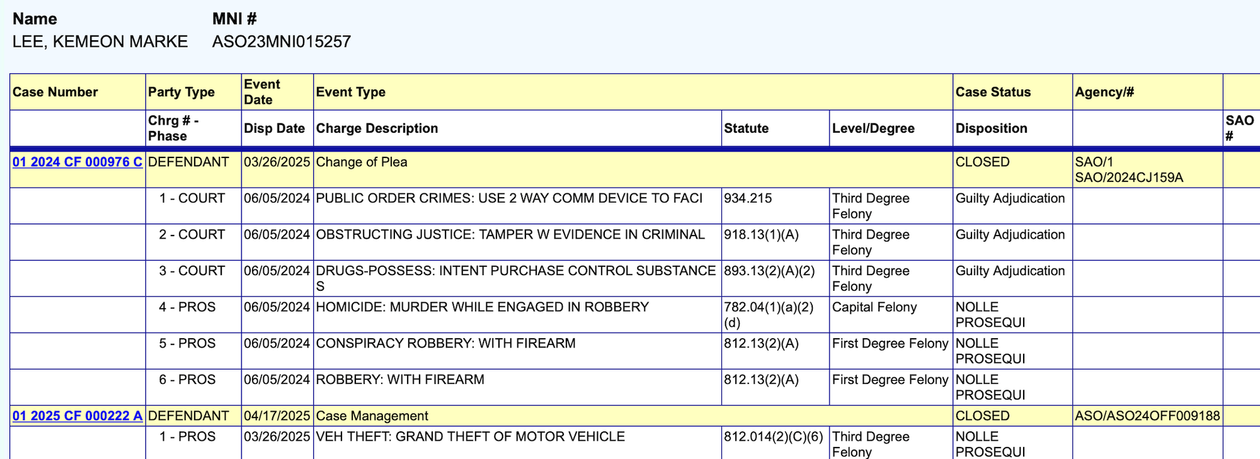Click the Case Status column header
The image size is (1260, 459).
(993, 92)
